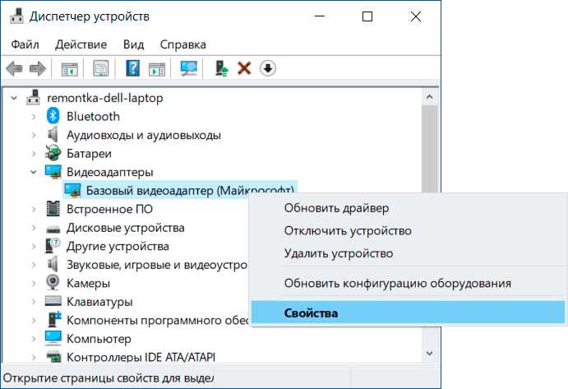Select the Bluetooth label
This screenshot has height=389, width=568.
pos(93,117)
